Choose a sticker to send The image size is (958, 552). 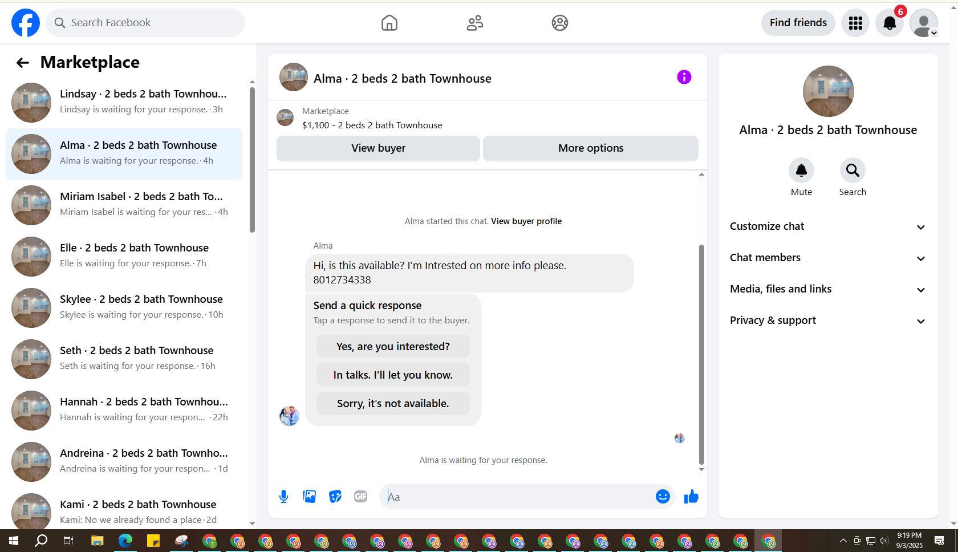335,497
